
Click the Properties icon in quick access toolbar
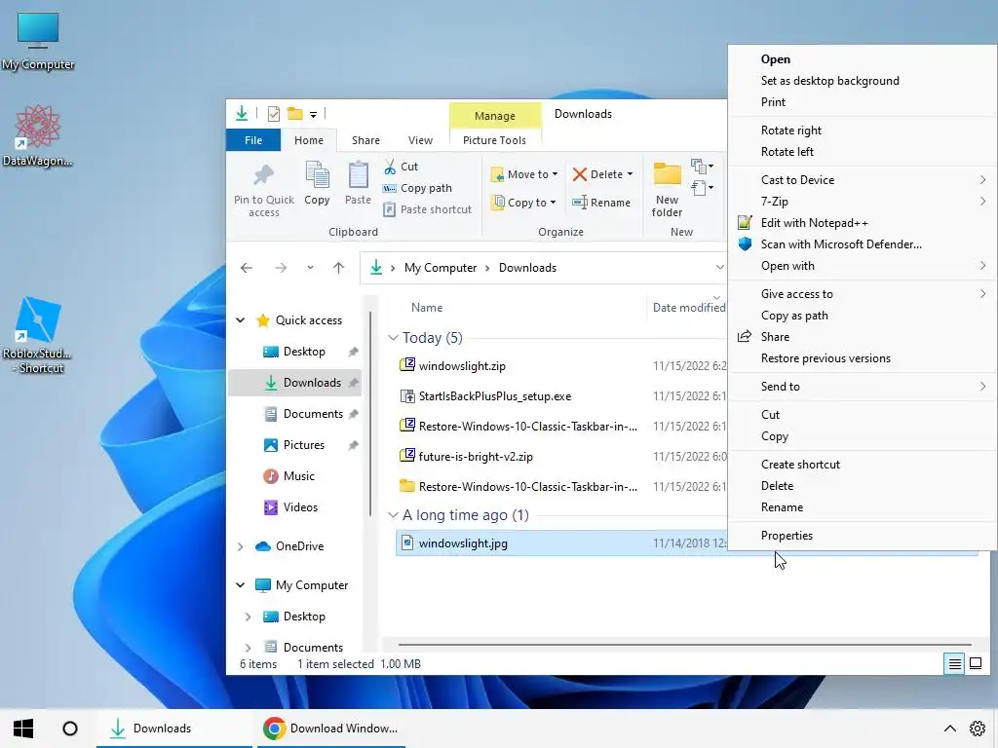[274, 114]
